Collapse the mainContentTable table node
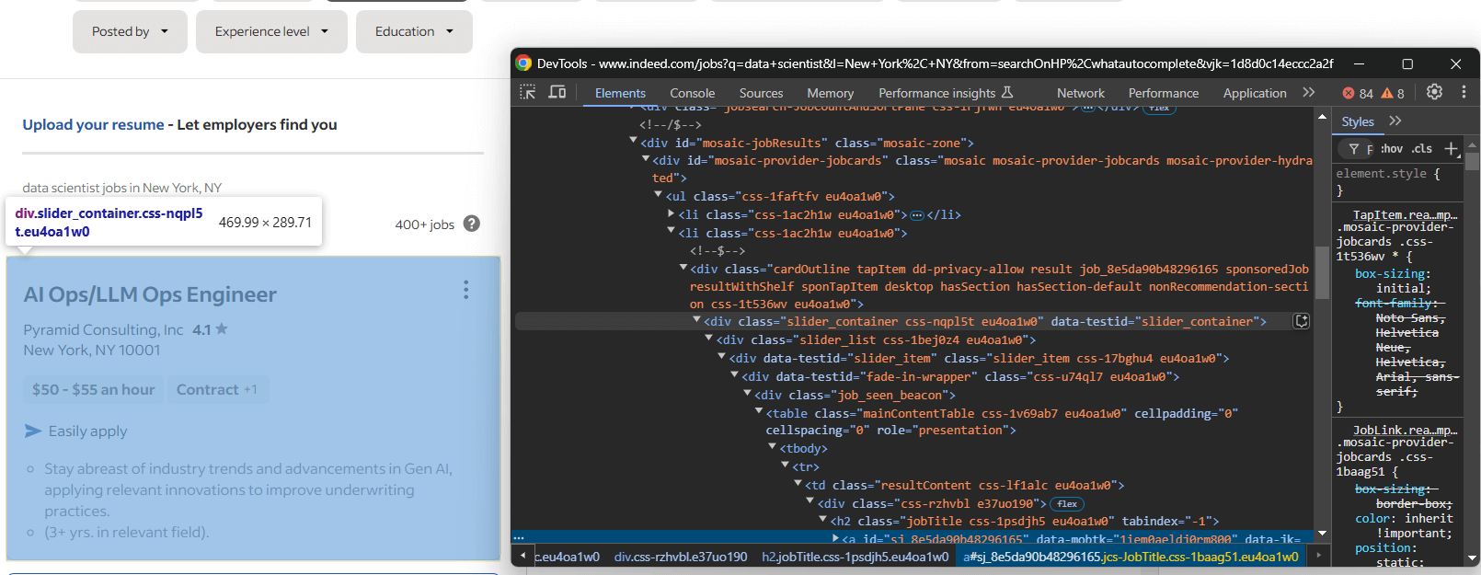Image resolution: width=1481 pixels, height=575 pixels. pyautogui.click(x=760, y=412)
